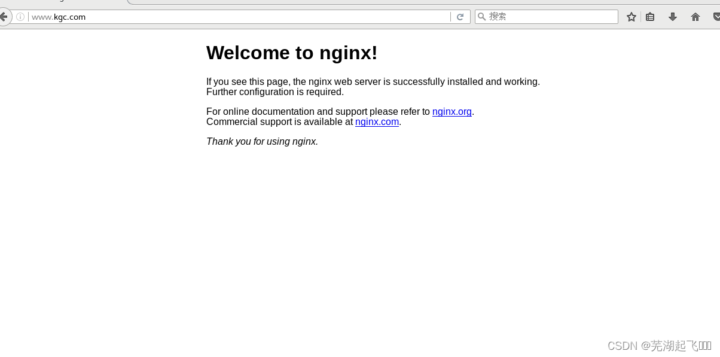720x357 pixels.
Task: Focus the address bar showing www.kgc.com
Action: pos(239,17)
